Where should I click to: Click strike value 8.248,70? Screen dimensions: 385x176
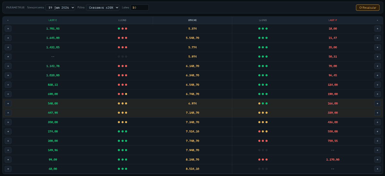pos(193,159)
